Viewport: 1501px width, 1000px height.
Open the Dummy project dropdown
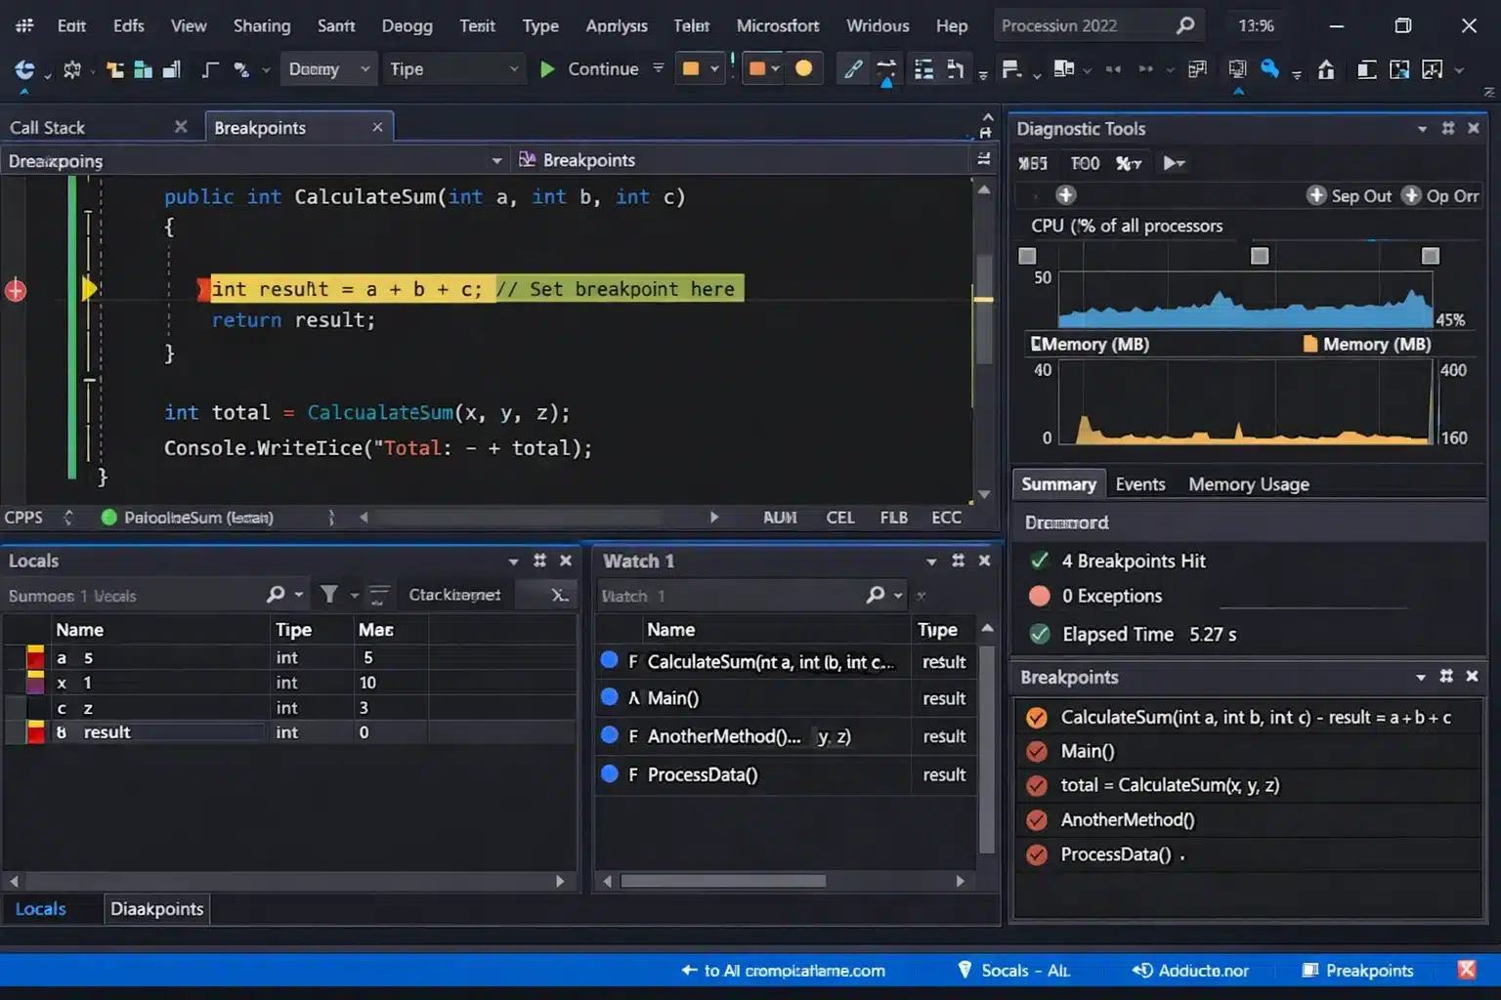point(328,68)
